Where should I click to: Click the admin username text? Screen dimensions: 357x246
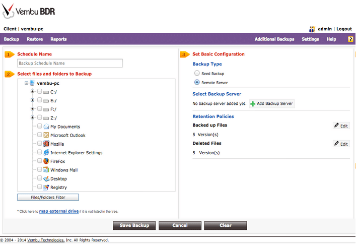325,29
